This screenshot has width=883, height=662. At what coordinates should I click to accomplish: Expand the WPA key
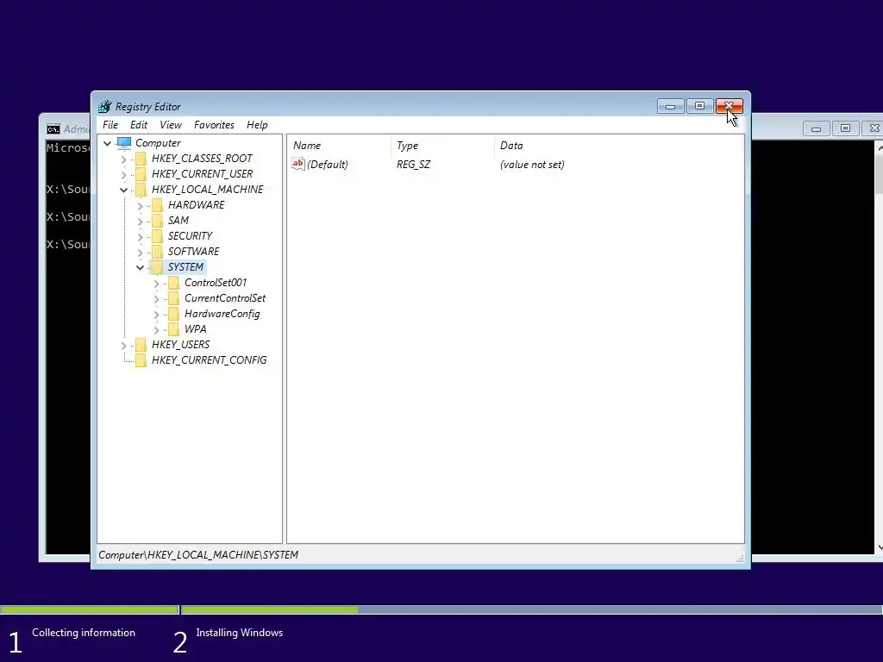(x=157, y=330)
